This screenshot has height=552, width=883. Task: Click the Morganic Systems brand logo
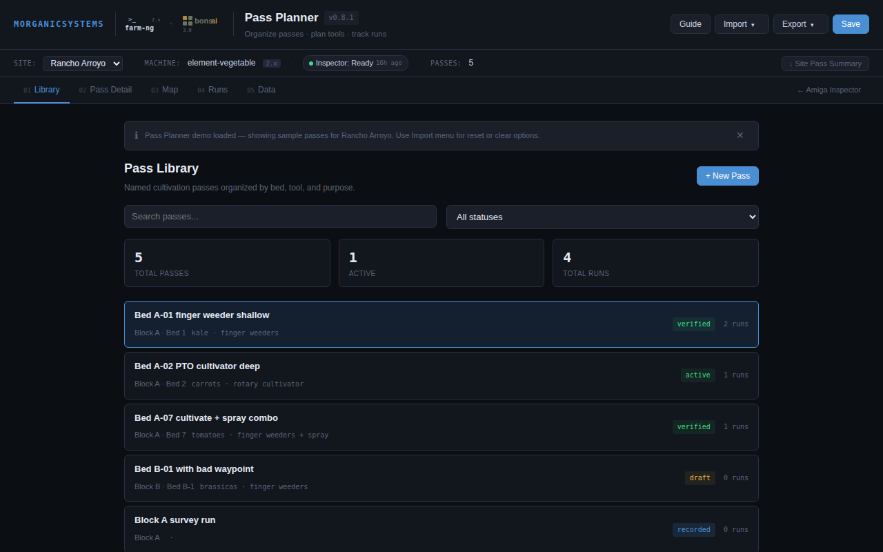click(x=59, y=24)
